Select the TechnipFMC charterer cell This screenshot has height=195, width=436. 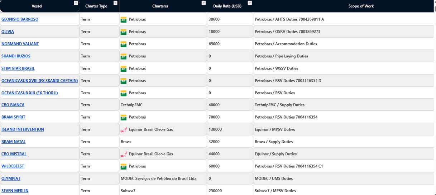point(163,105)
